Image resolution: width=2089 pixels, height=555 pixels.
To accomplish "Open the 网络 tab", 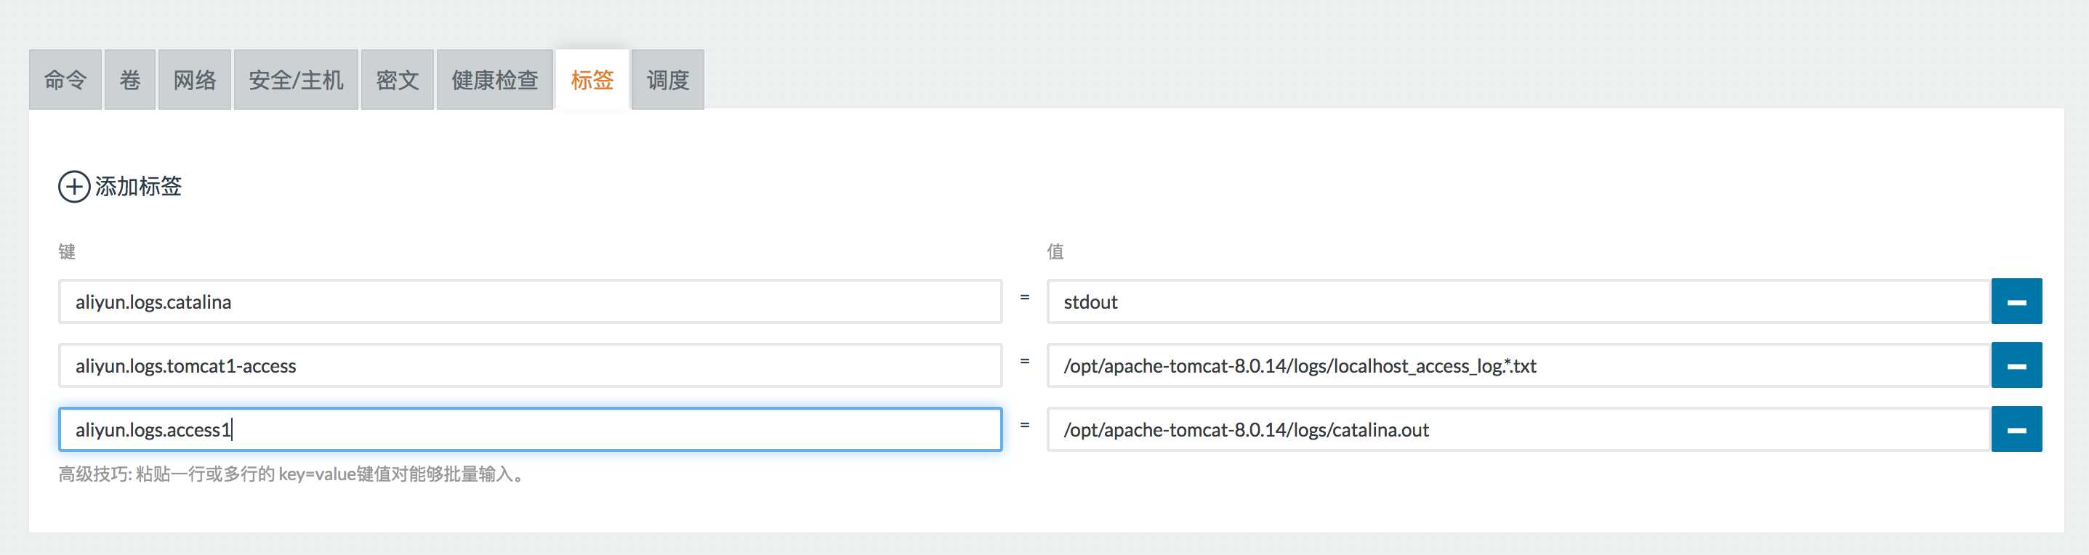I will tap(195, 79).
